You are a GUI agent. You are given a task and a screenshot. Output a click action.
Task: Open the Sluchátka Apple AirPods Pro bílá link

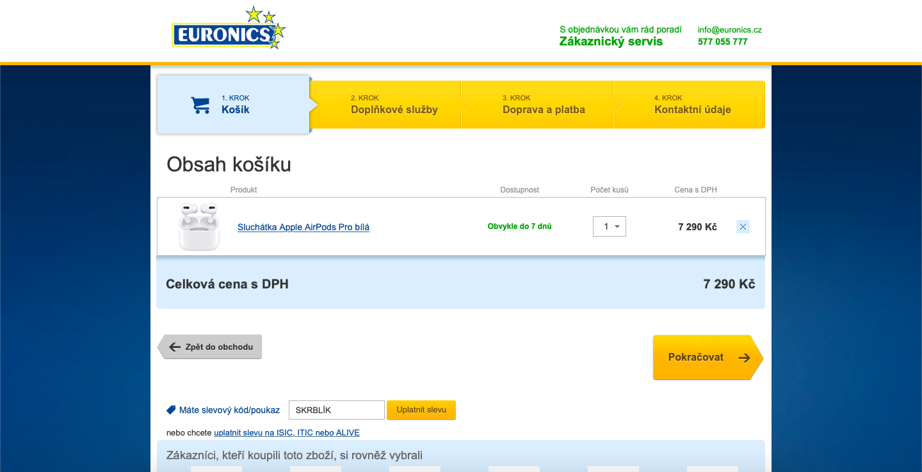[x=303, y=227]
